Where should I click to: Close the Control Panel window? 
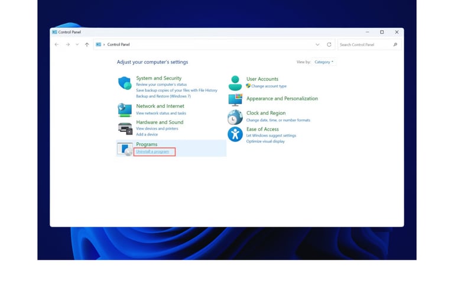coord(397,32)
